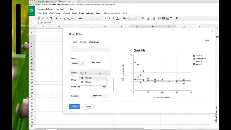Select column A header
This screenshot has width=231, height=130.
pos(43,26)
